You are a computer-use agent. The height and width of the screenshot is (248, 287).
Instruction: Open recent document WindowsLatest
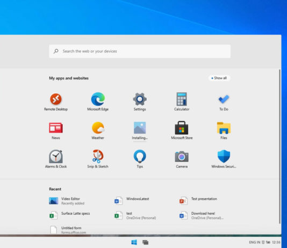[132, 200]
